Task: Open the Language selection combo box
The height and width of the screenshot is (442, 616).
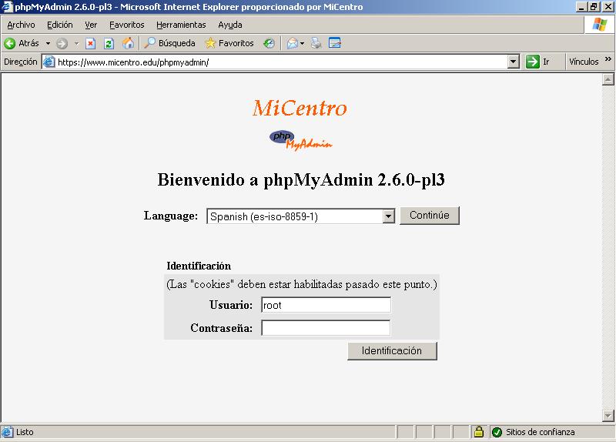Action: pos(300,216)
